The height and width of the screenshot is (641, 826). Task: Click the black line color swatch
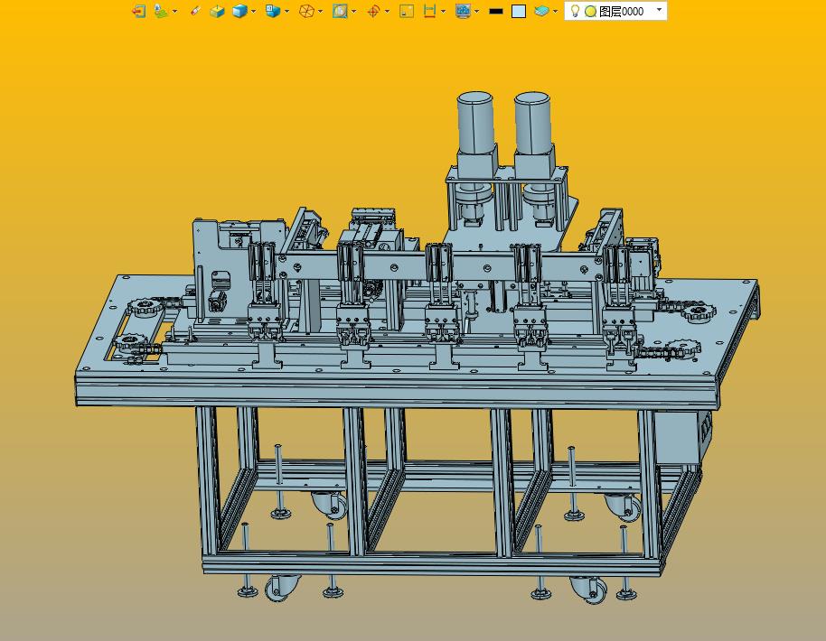pos(496,11)
